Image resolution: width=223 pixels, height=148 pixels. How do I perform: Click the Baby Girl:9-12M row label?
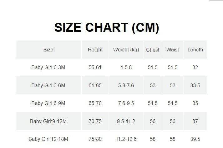point(48,121)
